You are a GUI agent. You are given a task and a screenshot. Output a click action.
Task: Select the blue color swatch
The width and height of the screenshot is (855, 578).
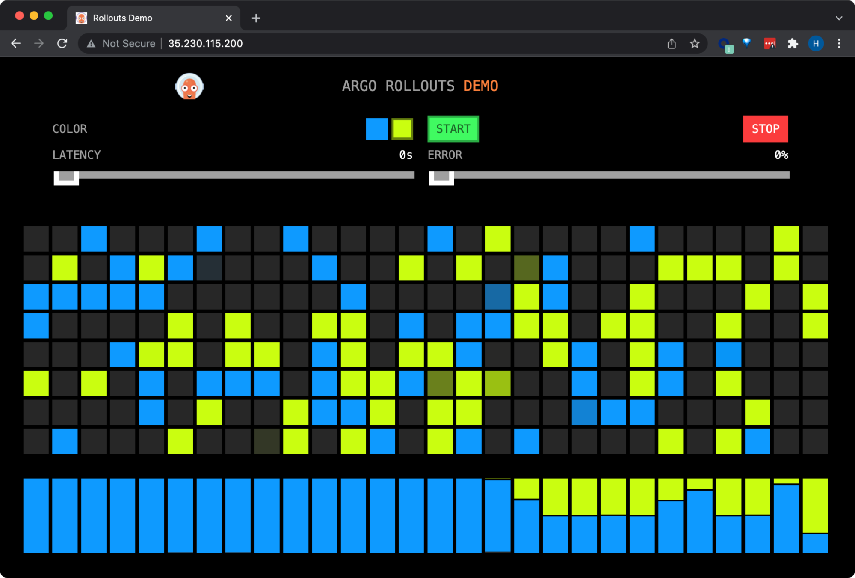(377, 129)
